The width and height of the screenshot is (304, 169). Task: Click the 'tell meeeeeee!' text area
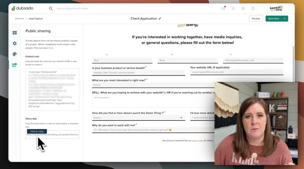(x=153, y=101)
